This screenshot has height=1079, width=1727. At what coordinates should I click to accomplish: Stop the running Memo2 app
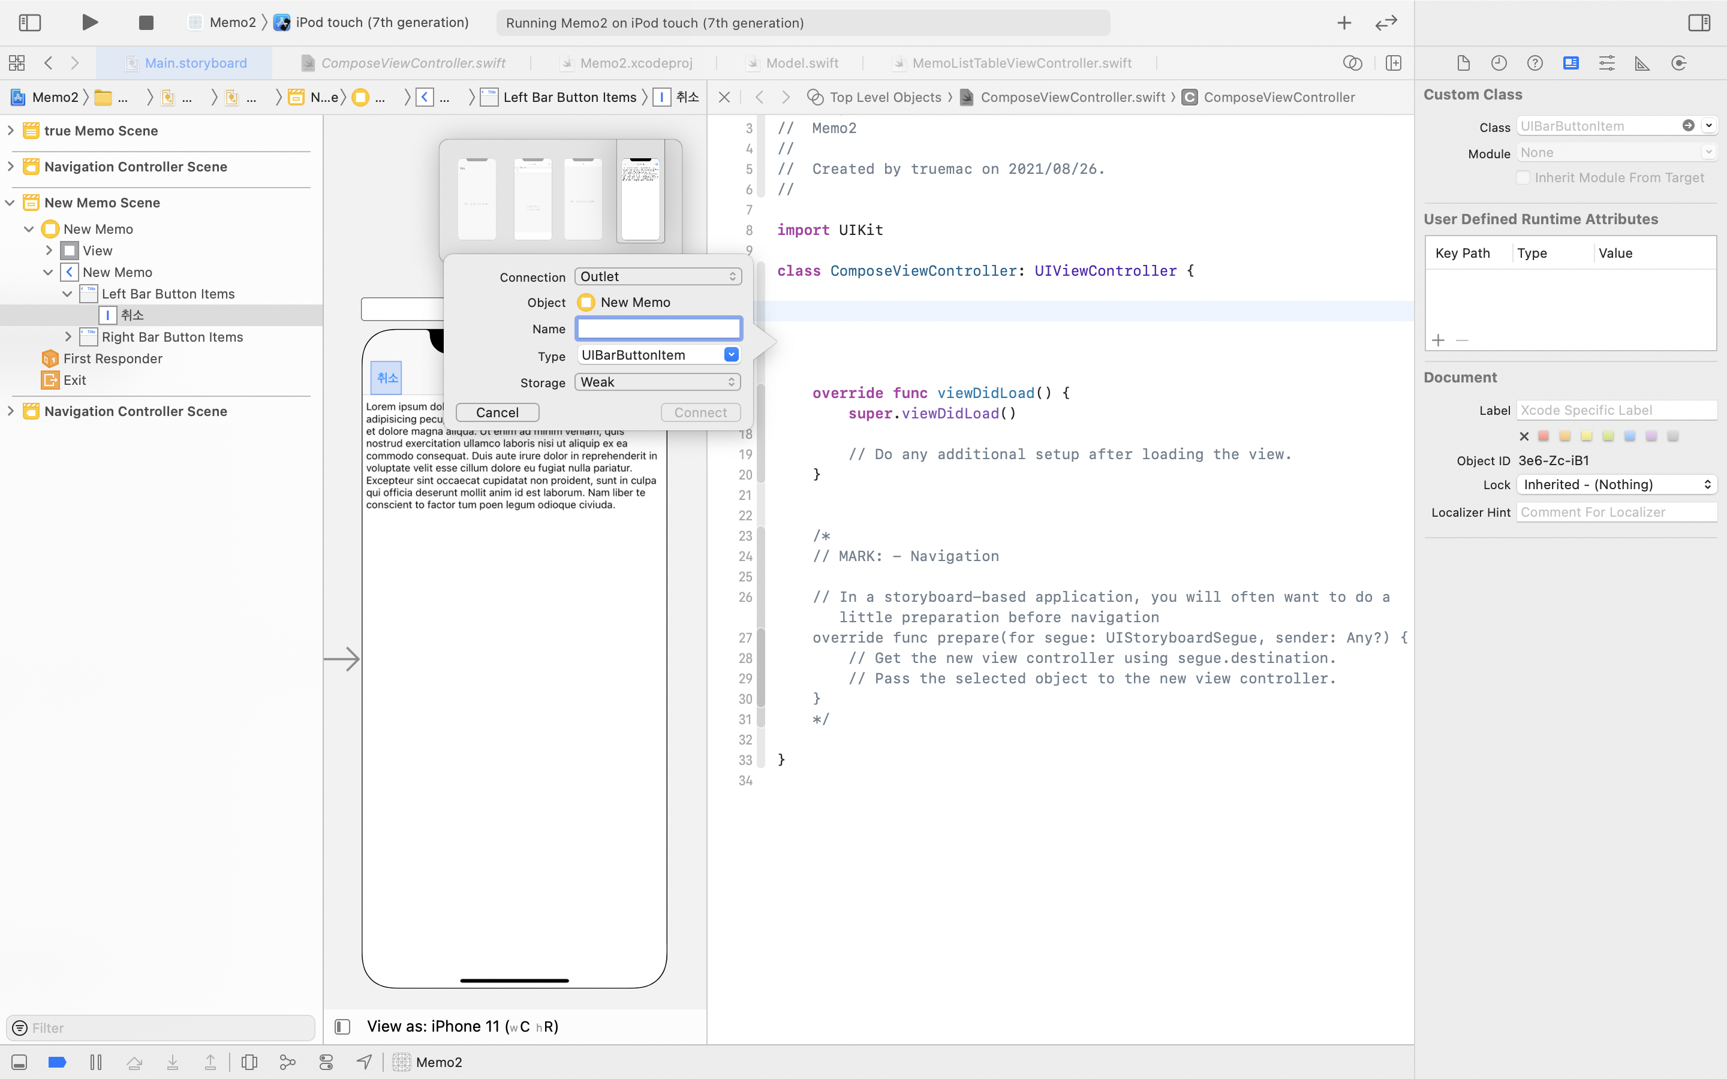pos(146,22)
